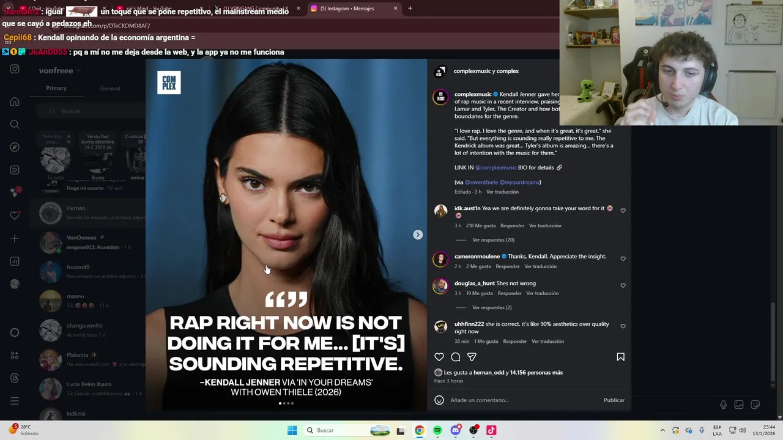Like the post with the heart icon
Image resolution: width=783 pixels, height=440 pixels.
[x=439, y=357]
